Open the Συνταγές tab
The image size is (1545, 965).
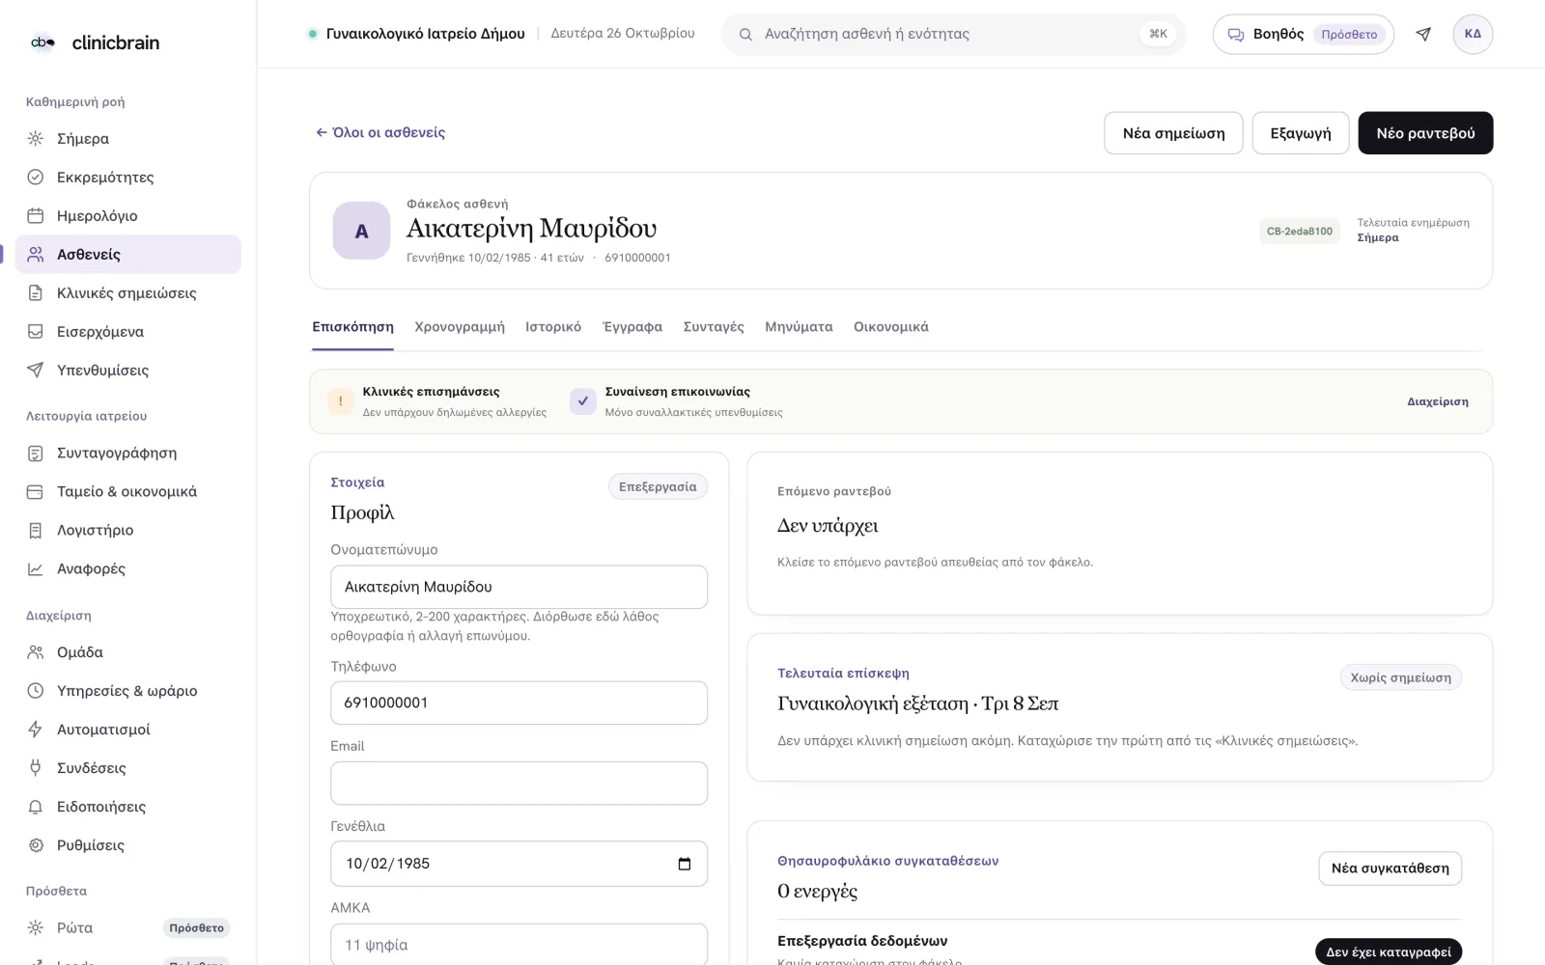(x=714, y=327)
